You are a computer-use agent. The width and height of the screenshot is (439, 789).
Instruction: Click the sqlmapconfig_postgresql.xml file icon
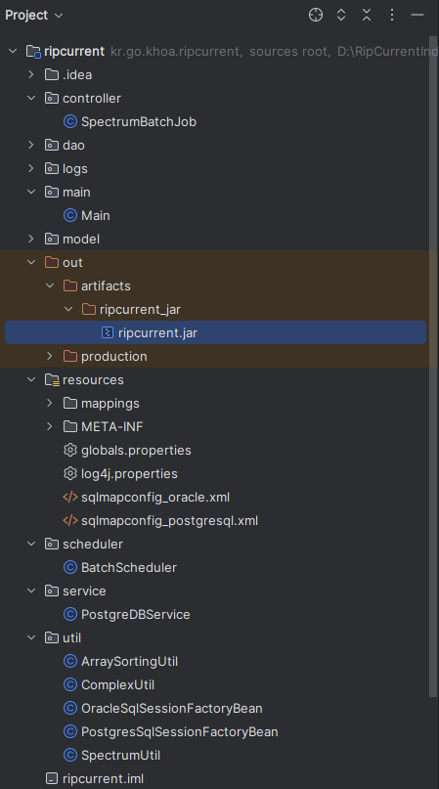[70, 521]
